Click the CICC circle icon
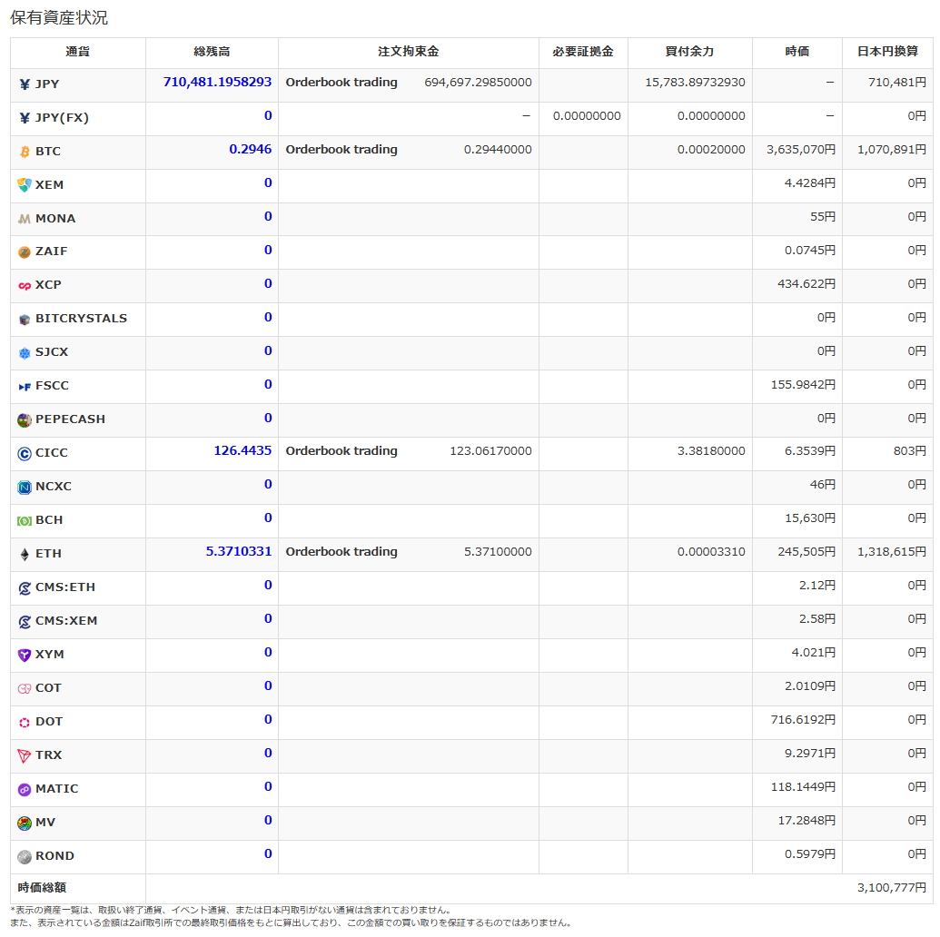 (x=25, y=454)
